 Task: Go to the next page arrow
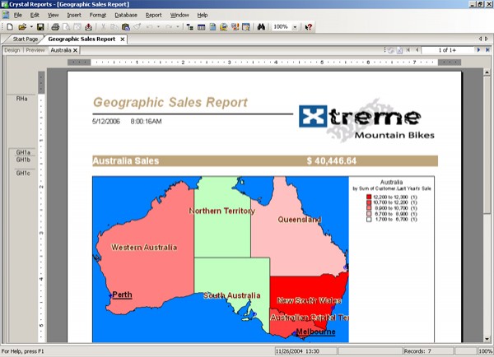click(479, 50)
